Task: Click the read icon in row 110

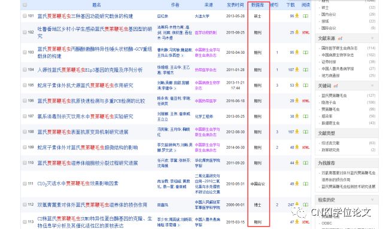Action: 306,163
